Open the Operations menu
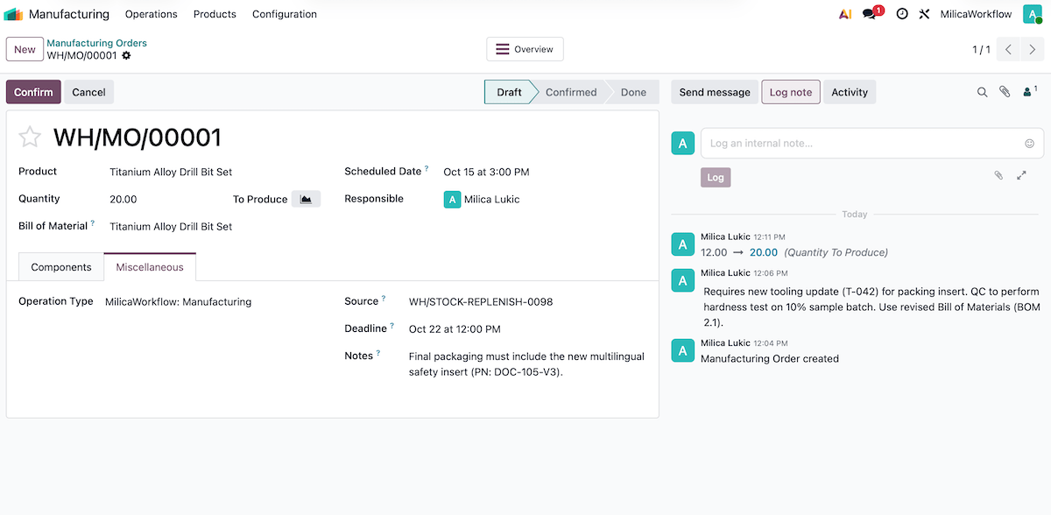 (151, 14)
